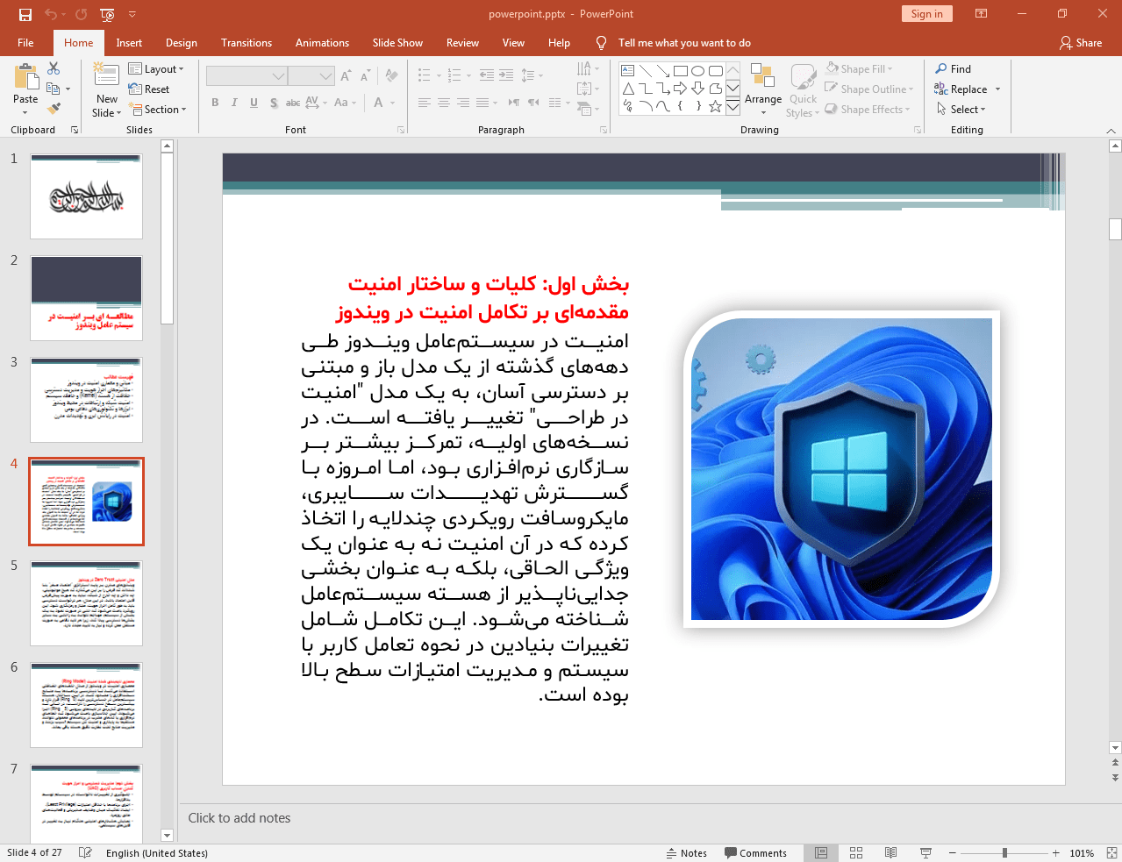Open the File menu tab

[x=25, y=43]
